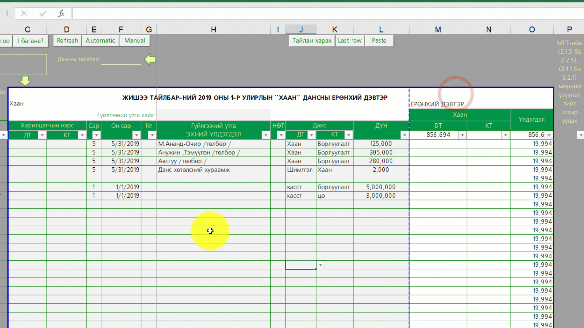Click the formula bar enter checkmark icon
Screen dimensions: 584x328
click(43, 13)
